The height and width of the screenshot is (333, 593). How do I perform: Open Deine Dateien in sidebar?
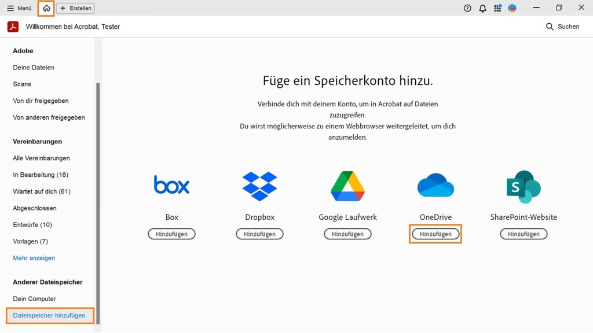pyautogui.click(x=34, y=68)
